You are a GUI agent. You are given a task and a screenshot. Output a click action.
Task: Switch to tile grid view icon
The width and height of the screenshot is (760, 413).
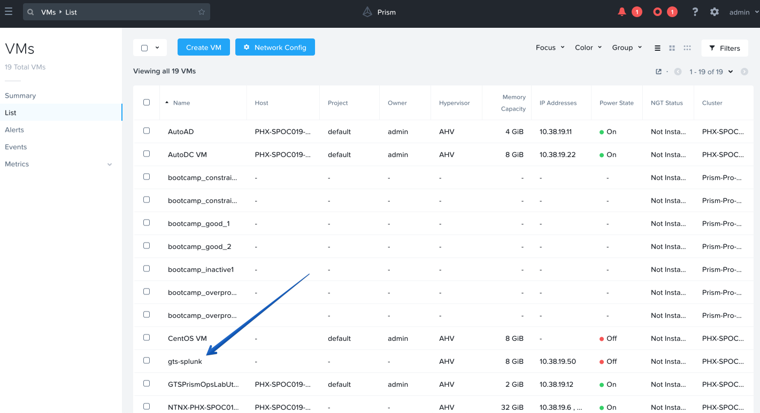[672, 48]
